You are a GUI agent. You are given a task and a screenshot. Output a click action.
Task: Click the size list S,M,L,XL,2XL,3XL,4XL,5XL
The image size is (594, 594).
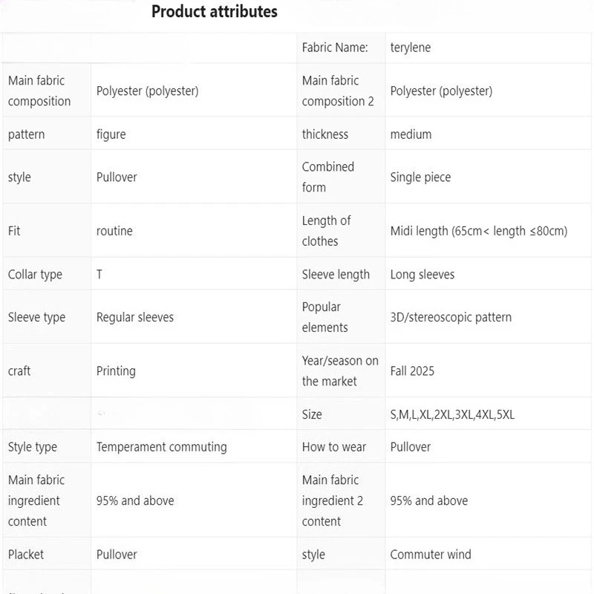[x=452, y=414]
